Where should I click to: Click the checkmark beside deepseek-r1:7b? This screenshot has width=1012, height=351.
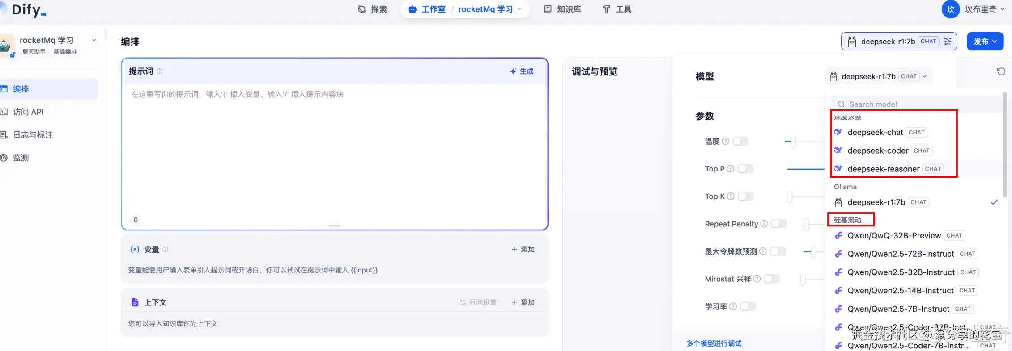point(994,202)
